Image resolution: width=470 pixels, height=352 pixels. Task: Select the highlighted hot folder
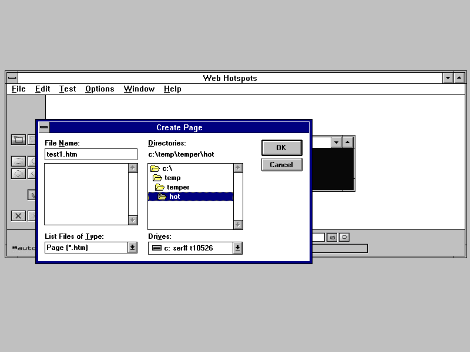coord(174,197)
